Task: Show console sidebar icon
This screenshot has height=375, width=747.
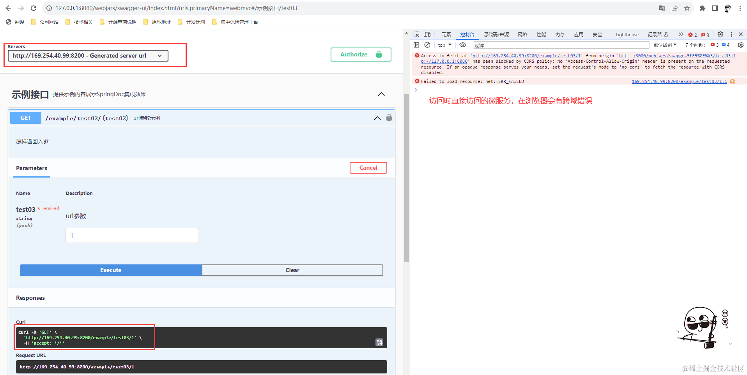Action: (416, 45)
